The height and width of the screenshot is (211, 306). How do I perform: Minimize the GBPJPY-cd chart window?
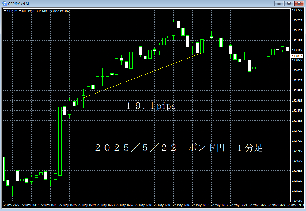278,4
